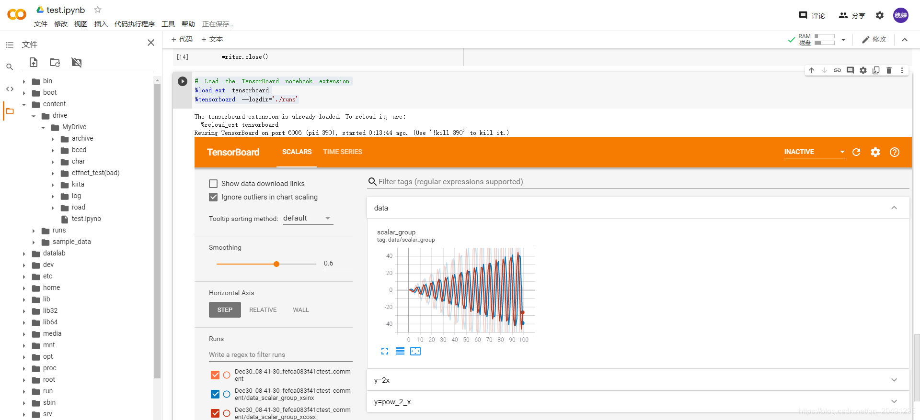Select only the orange comment run radio

pos(227,375)
